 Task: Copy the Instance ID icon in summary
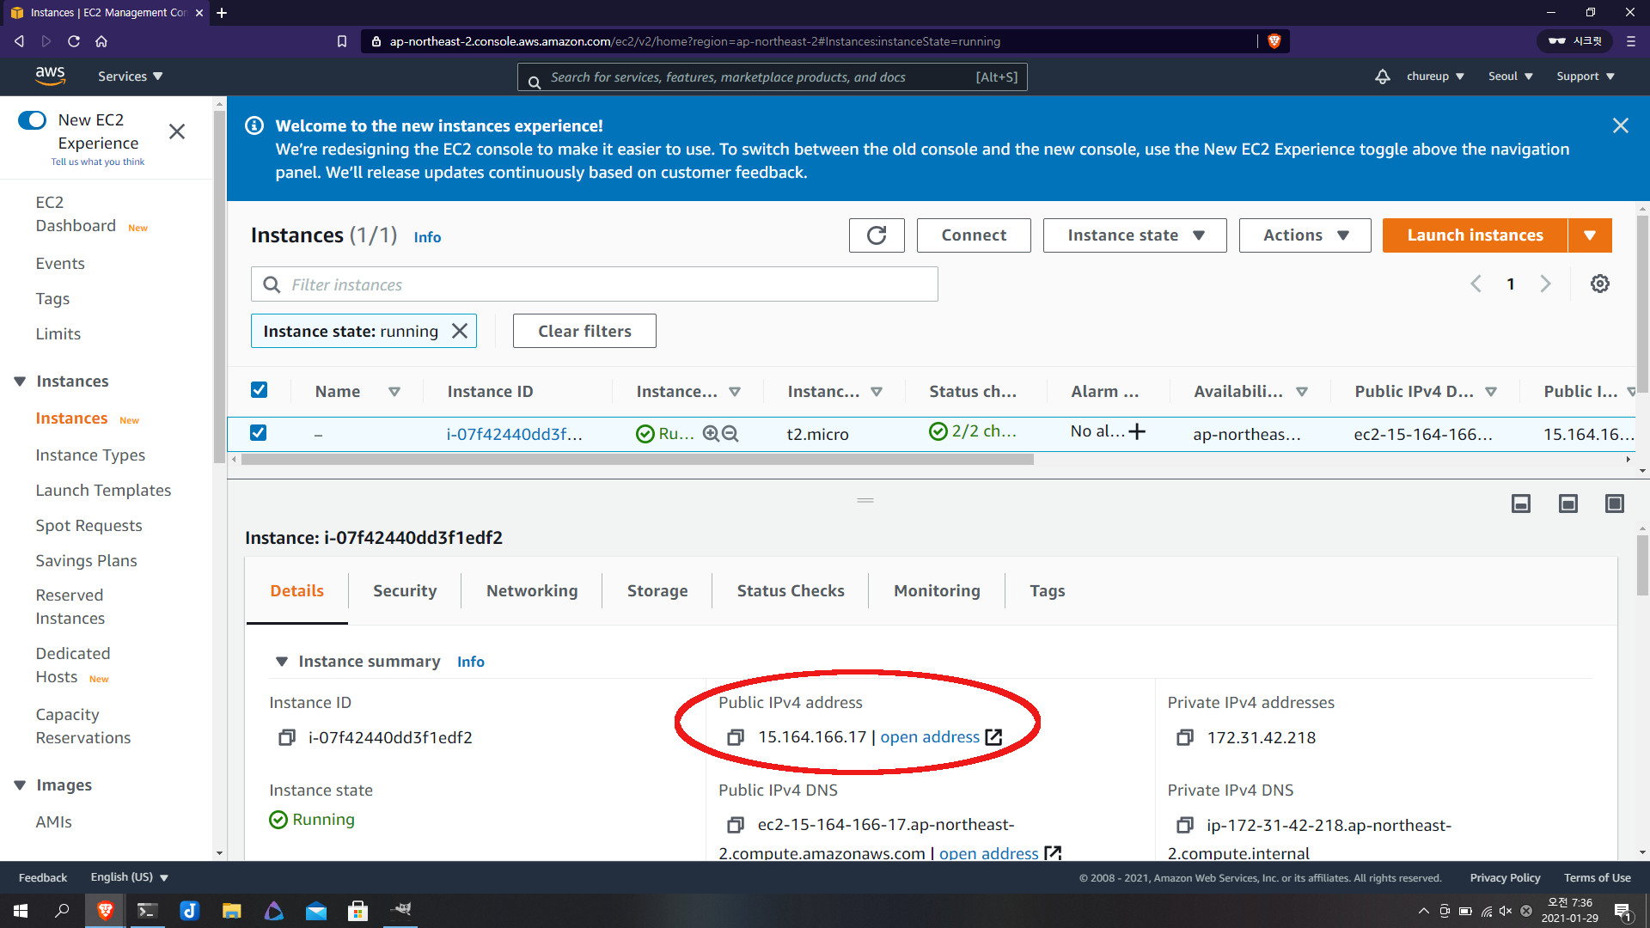pos(287,737)
